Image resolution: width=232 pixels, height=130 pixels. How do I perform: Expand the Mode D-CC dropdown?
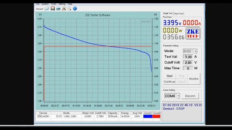click(x=195, y=51)
